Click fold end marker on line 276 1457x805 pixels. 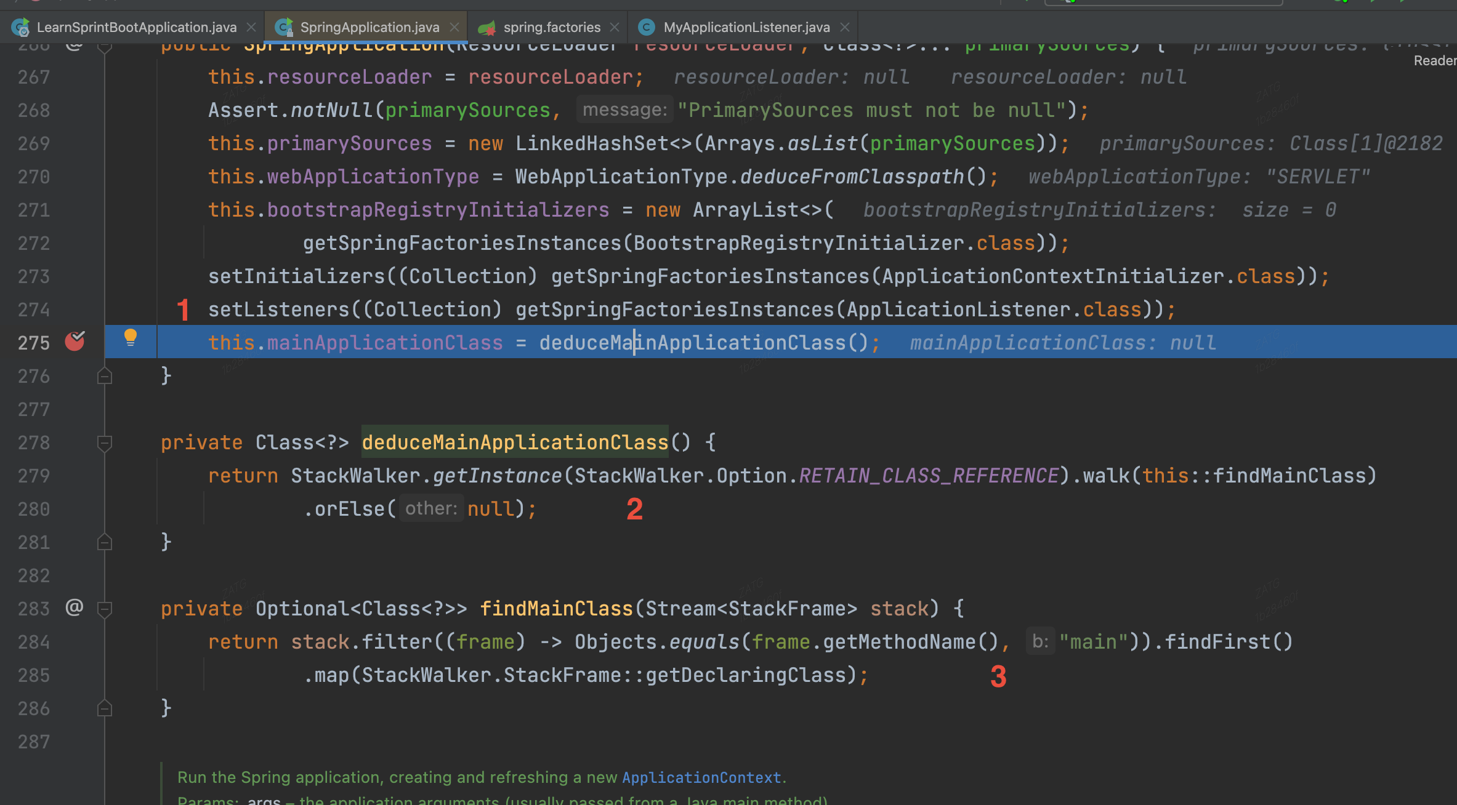pos(105,376)
